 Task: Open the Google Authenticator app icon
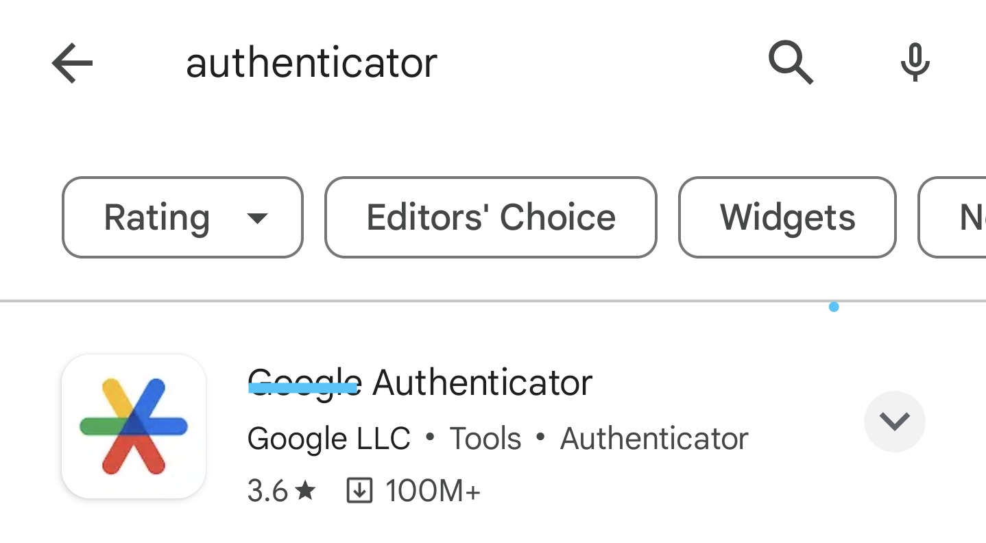click(x=134, y=426)
